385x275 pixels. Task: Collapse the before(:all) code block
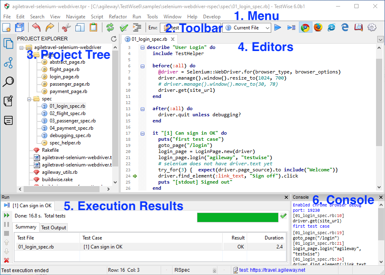tap(142, 66)
